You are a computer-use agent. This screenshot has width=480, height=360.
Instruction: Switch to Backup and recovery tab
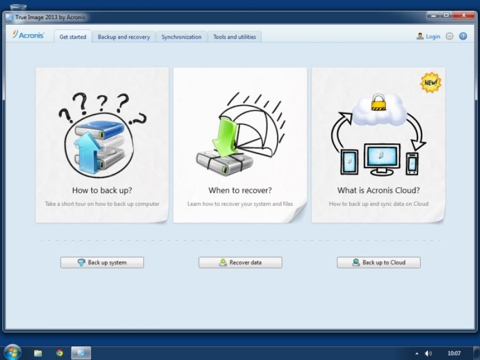[x=124, y=37]
